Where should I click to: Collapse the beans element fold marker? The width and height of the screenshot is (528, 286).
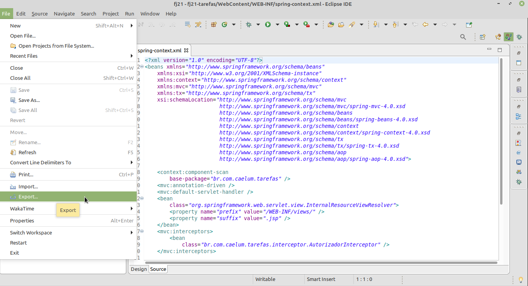coord(142,67)
